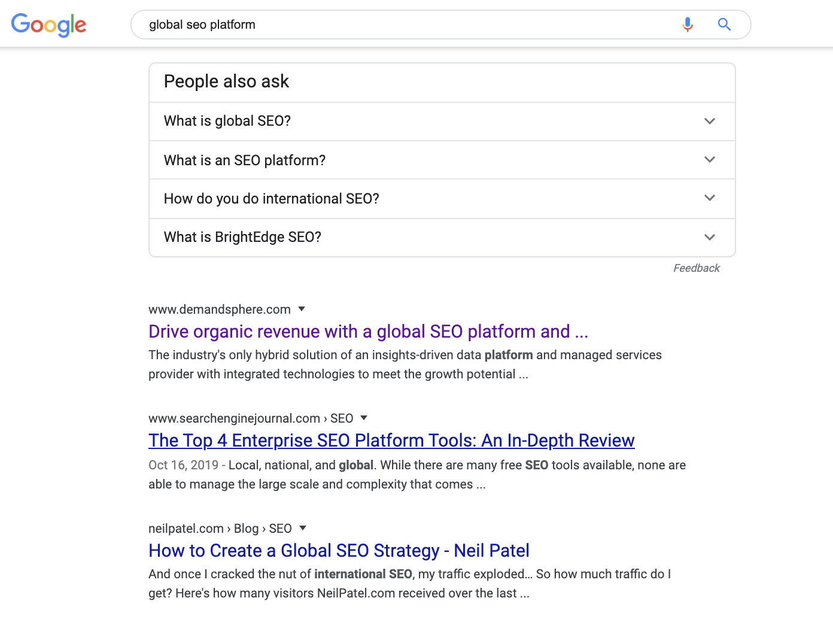Screen dimensions: 833x619
Task: Click snippet 'The industry's only hybrid solution'
Action: coord(405,365)
